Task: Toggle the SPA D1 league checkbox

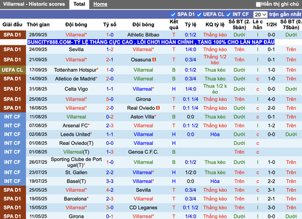Action: click(x=173, y=14)
